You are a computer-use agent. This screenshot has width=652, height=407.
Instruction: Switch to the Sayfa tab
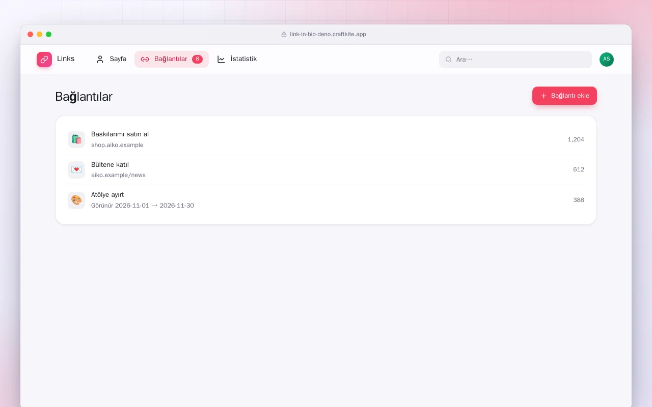tap(111, 59)
